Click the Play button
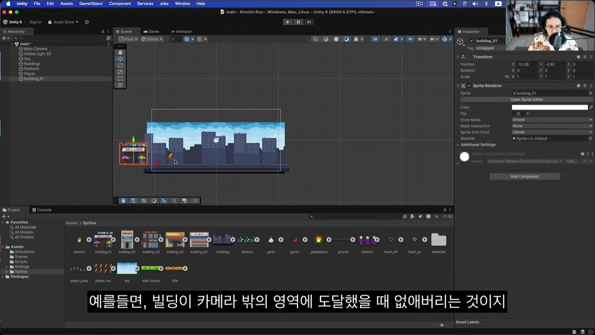The height and width of the screenshot is (335, 595). tap(287, 22)
